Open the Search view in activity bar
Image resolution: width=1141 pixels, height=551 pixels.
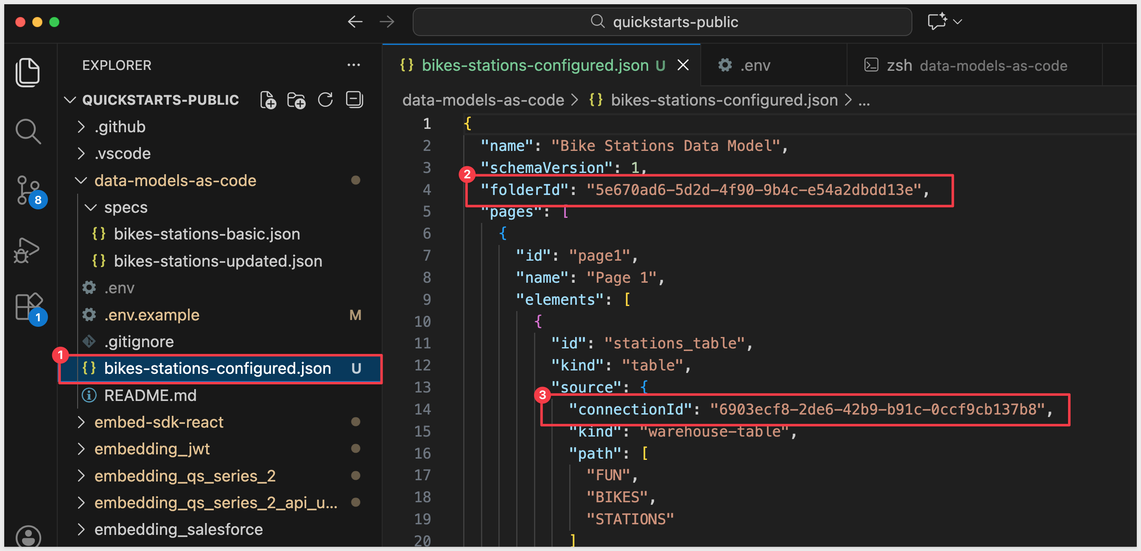pos(28,131)
